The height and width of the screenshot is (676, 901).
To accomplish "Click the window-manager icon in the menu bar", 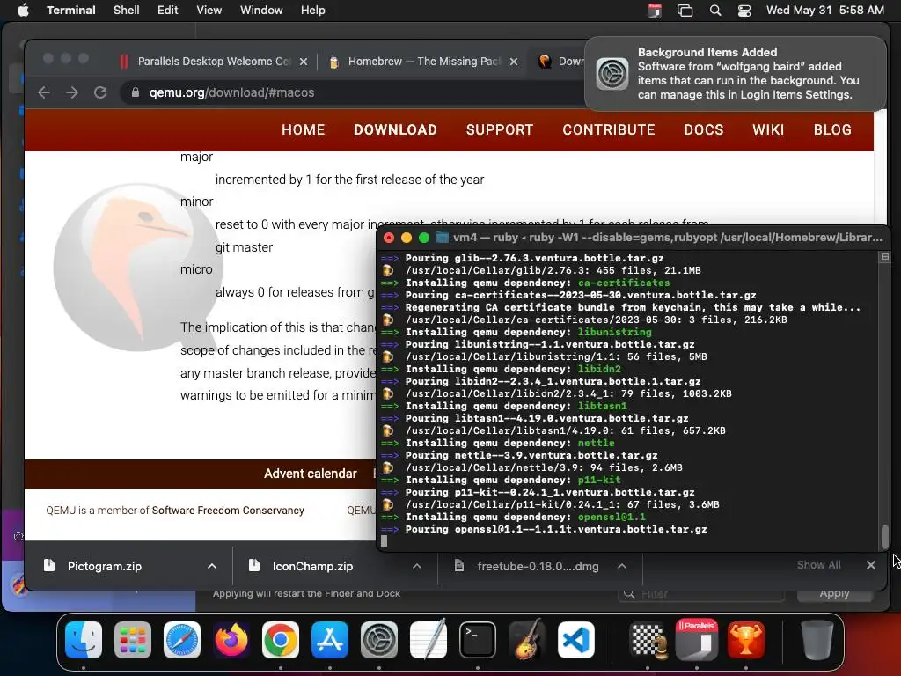I will tap(685, 11).
